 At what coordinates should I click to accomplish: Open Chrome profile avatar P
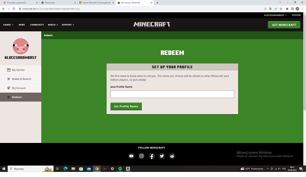(297, 9)
